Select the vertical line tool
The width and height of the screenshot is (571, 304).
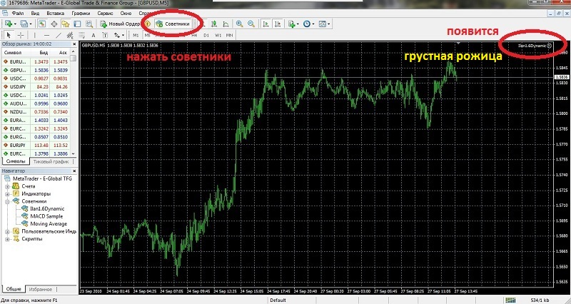[35, 35]
